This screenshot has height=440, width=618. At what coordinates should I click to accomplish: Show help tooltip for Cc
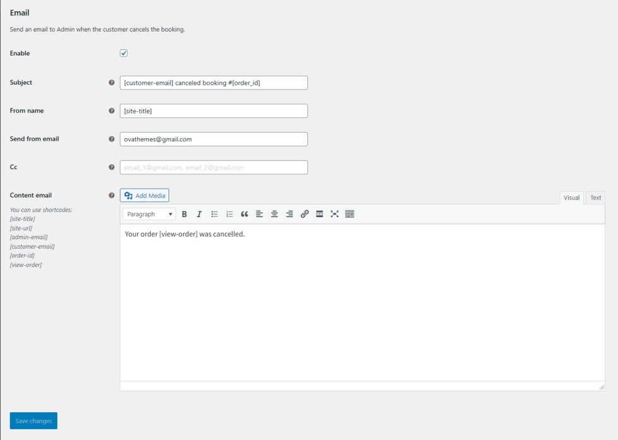112,167
